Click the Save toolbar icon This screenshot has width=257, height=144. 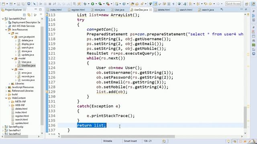pyautogui.click(x=19, y=4)
